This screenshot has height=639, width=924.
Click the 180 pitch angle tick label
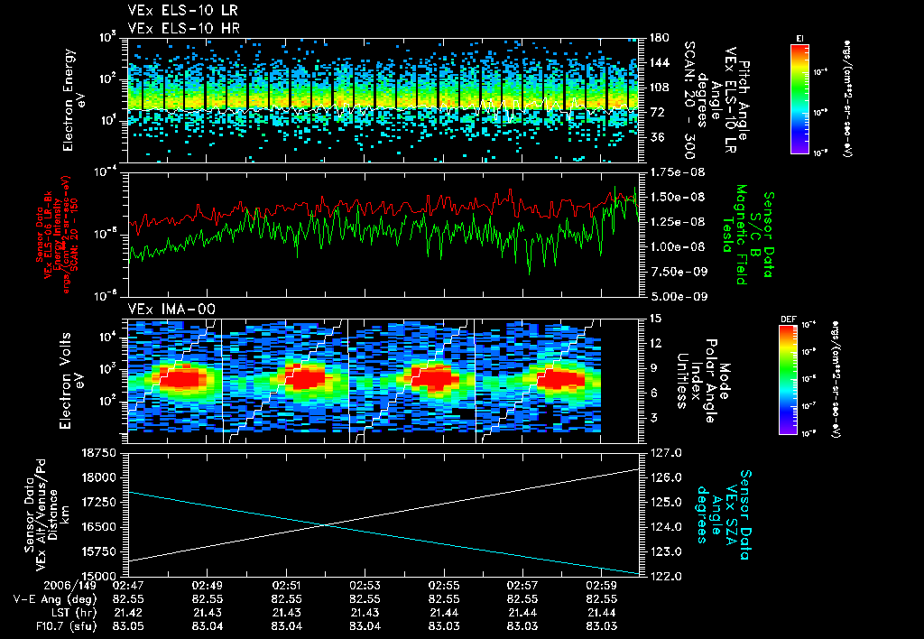(x=659, y=38)
